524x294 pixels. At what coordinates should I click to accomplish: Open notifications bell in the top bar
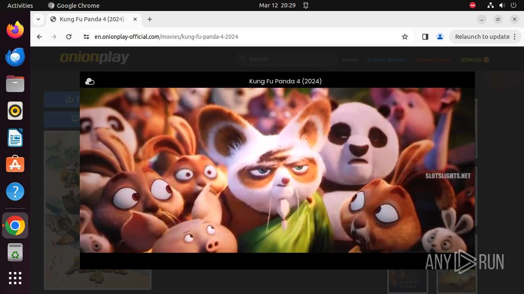[x=306, y=5]
